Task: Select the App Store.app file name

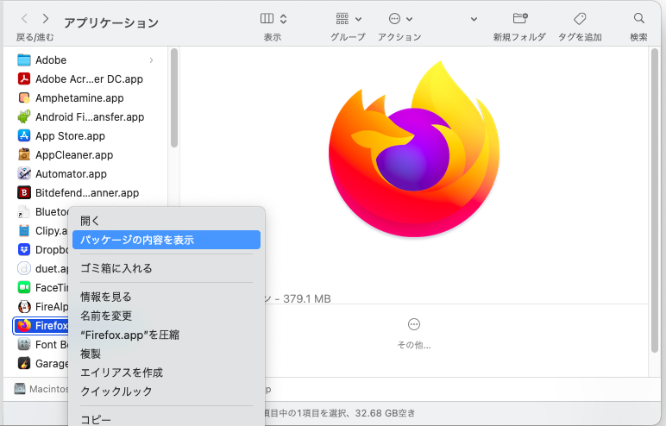Action: click(x=70, y=136)
